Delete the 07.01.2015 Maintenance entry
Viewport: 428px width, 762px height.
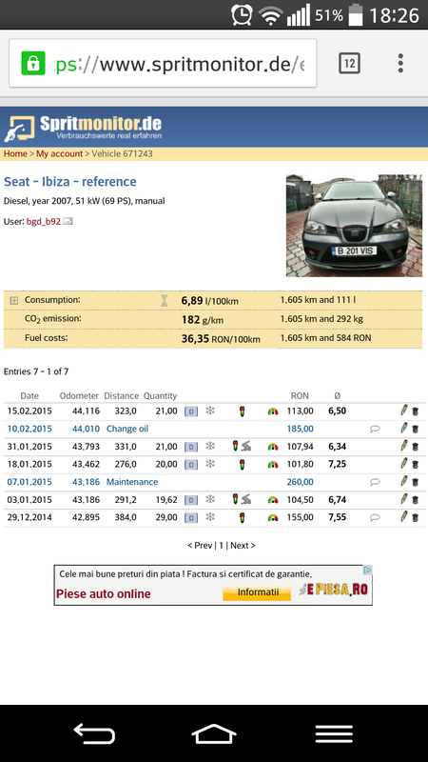pyautogui.click(x=416, y=482)
